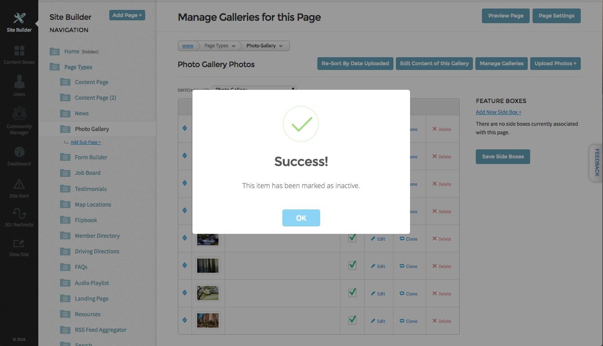Viewport: 603px width, 346px height.
Task: Open the Dashboard gauge icon
Action: tap(19, 152)
